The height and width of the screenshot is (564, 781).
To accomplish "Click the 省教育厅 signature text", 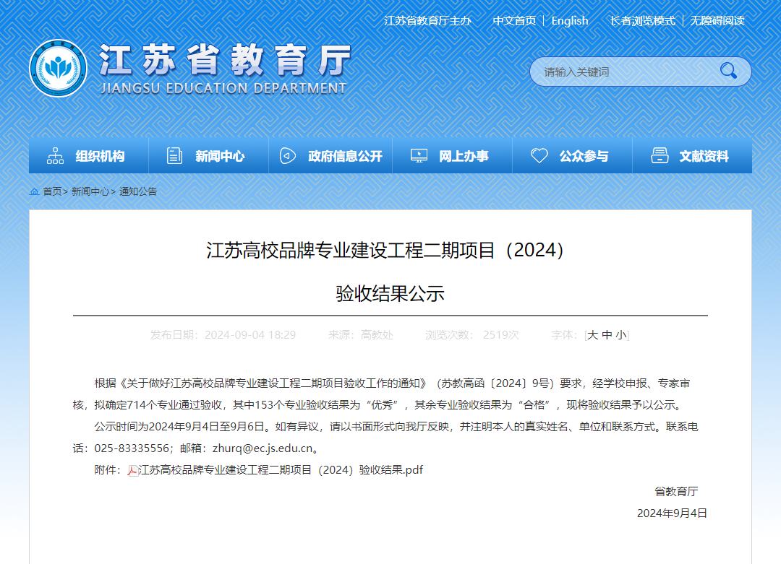I will [x=676, y=491].
